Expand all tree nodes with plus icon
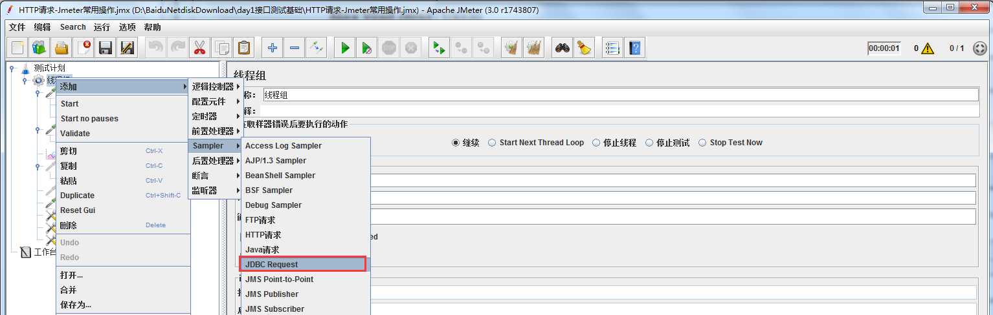993x315 pixels. [273, 48]
